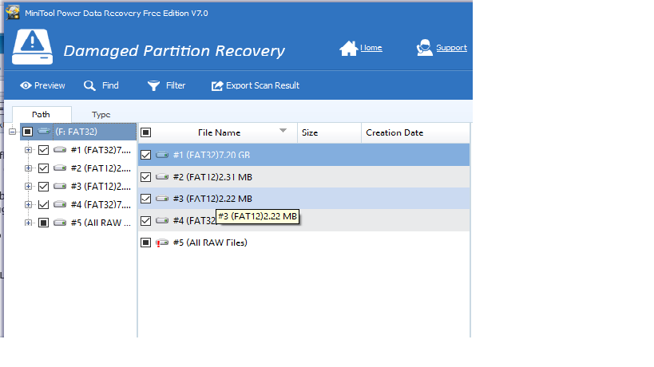Select '#3 (FAT12)2....' tree label
Viewport: 654px width, 367px height.
click(x=101, y=187)
